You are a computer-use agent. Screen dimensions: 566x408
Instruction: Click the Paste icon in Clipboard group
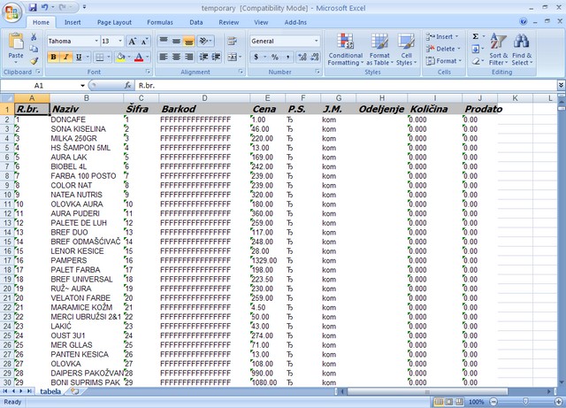[x=16, y=42]
